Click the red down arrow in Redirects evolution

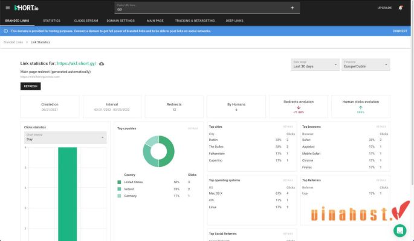[299, 107]
